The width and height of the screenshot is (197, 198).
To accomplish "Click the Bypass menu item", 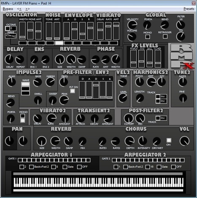I will click(x=8, y=9).
